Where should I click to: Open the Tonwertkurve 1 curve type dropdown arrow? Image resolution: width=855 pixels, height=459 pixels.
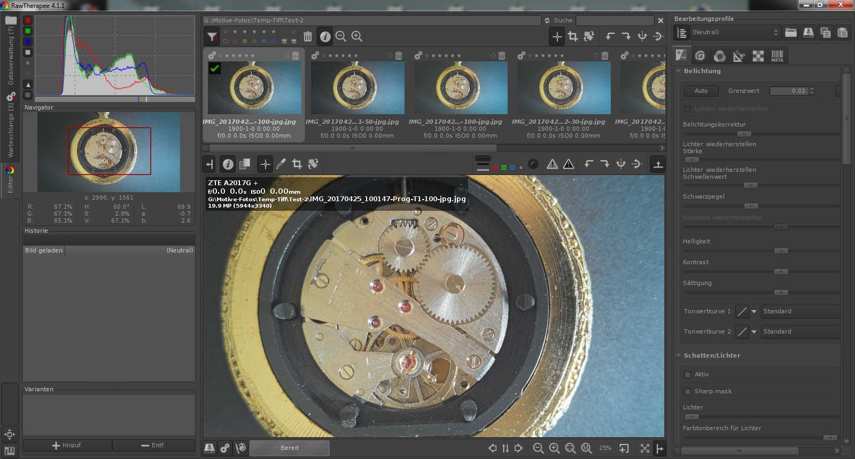(x=754, y=311)
